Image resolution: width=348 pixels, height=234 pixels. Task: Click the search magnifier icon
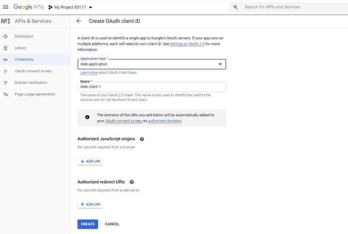coord(235,7)
